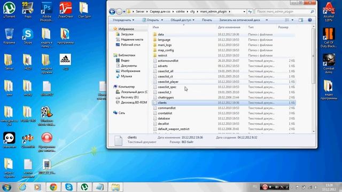Image resolution: width=342 pixels, height=192 pixels.
Task: Open Windows Media Player from the taskbar
Action: [37, 187]
